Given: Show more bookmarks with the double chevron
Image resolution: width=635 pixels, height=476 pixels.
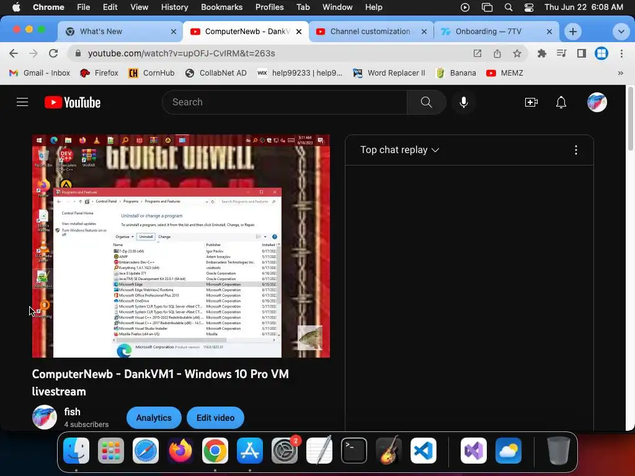Looking at the screenshot, I should [620, 73].
